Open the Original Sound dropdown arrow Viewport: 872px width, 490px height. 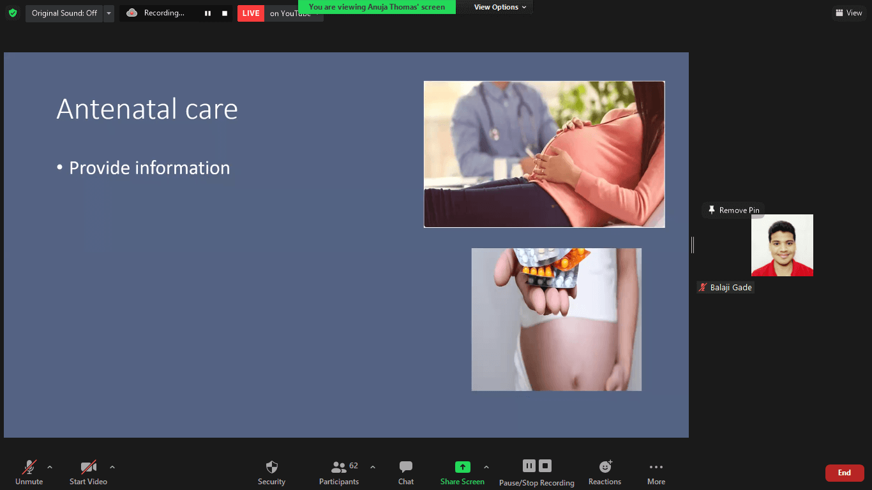(109, 13)
